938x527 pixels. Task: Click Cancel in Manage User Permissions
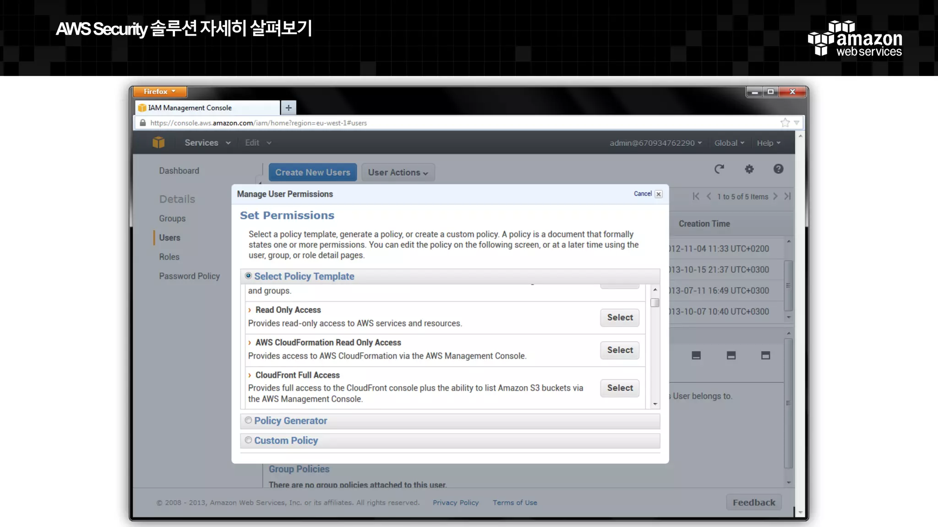(643, 194)
